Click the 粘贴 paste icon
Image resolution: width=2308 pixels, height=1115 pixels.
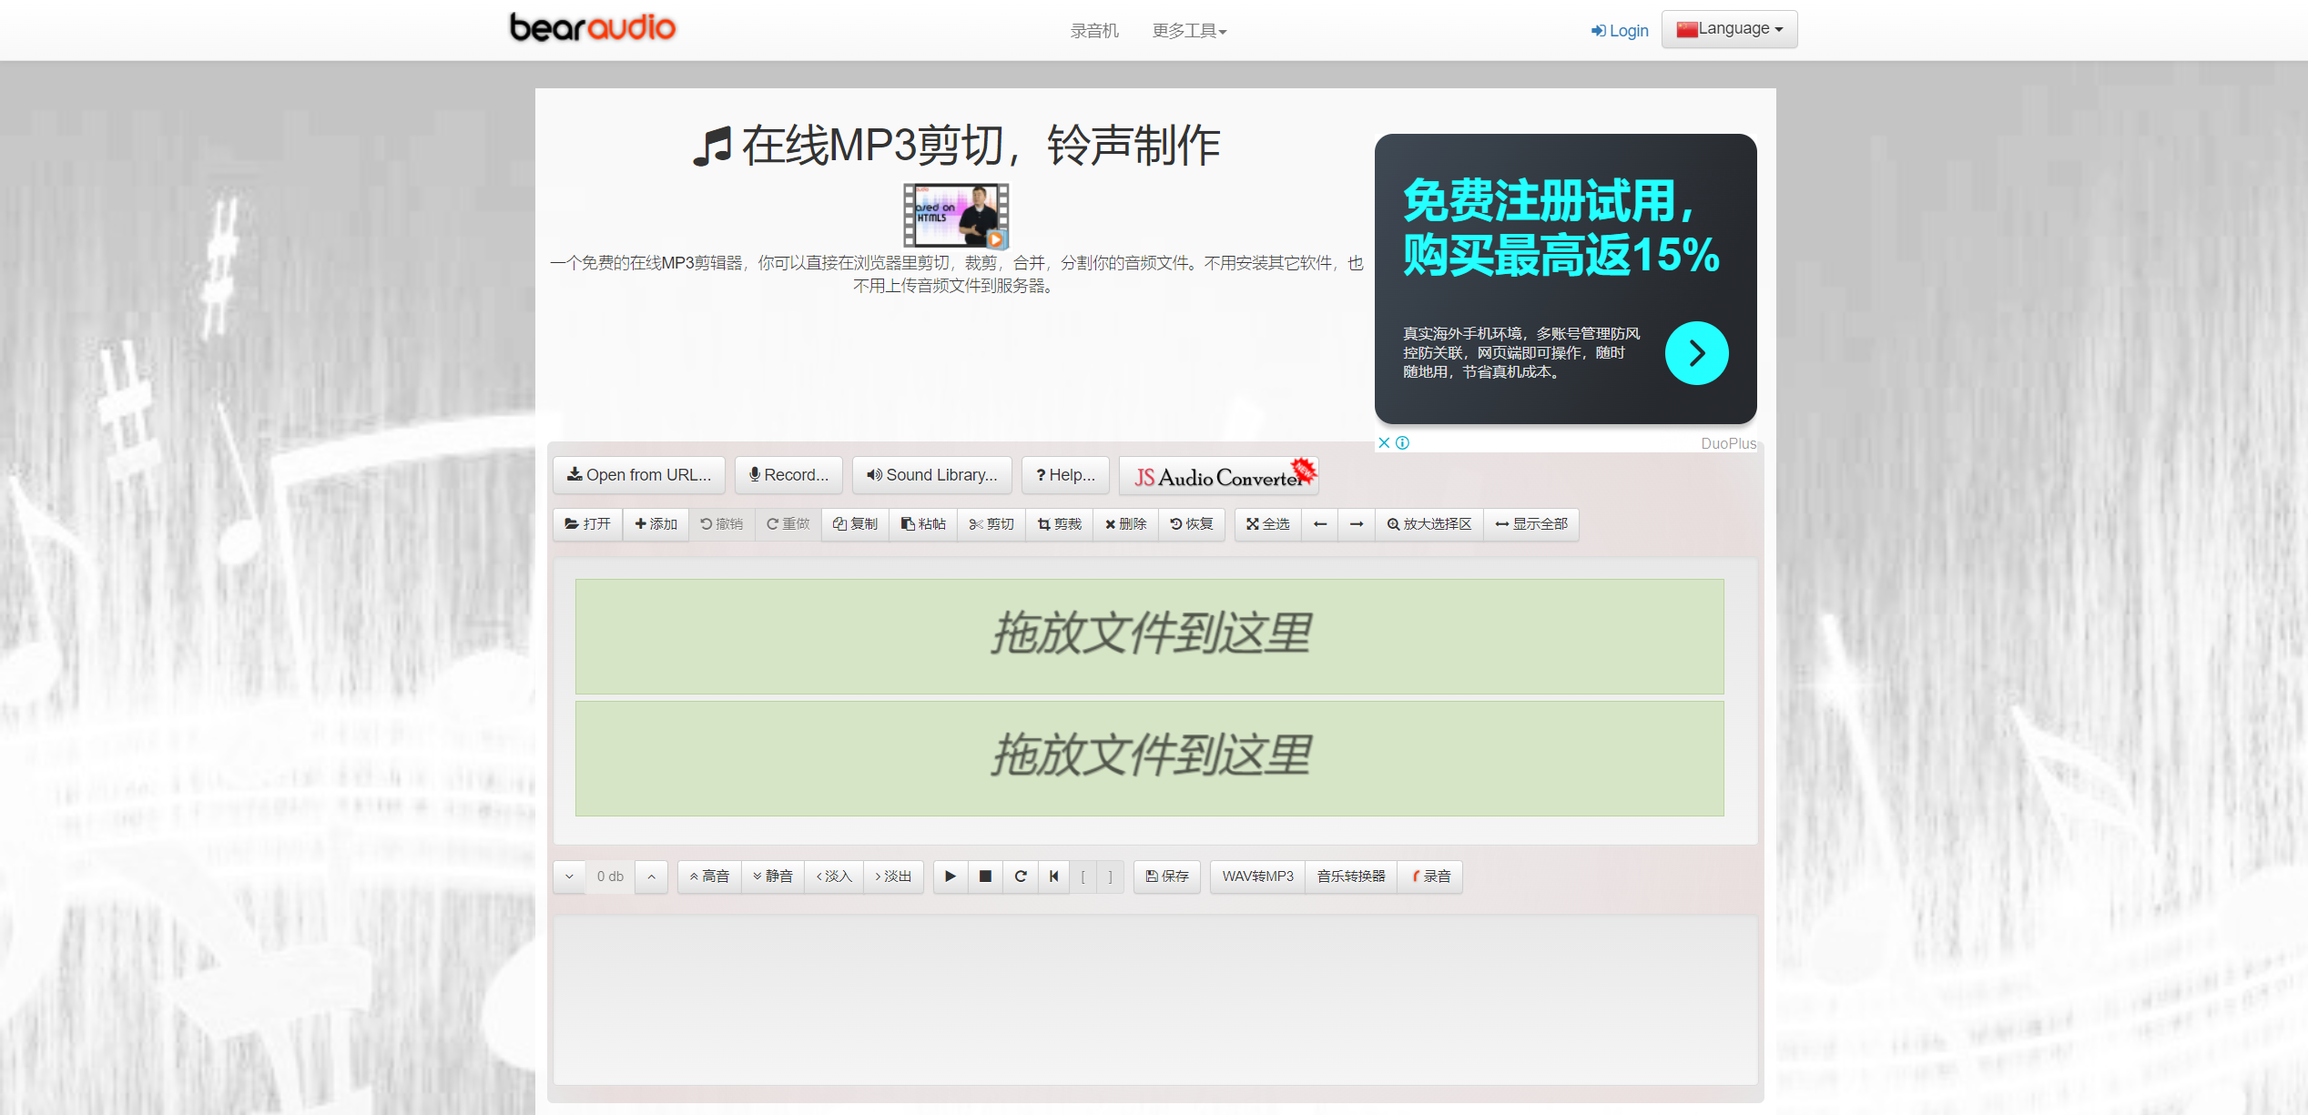(x=922, y=523)
